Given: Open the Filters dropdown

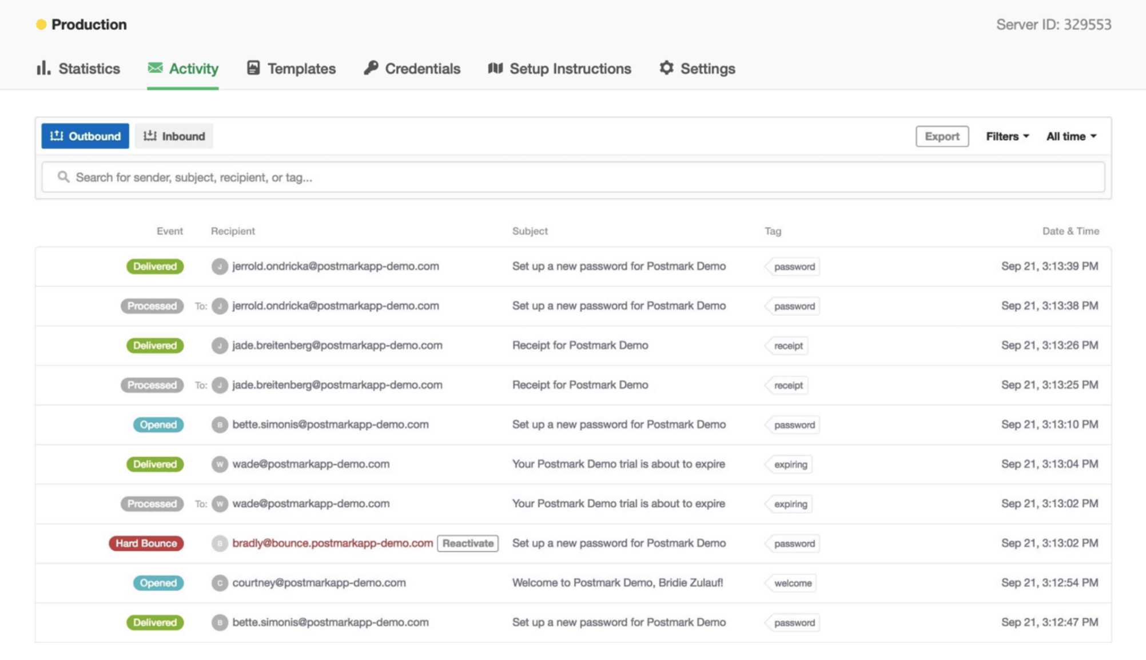Looking at the screenshot, I should tap(1007, 136).
